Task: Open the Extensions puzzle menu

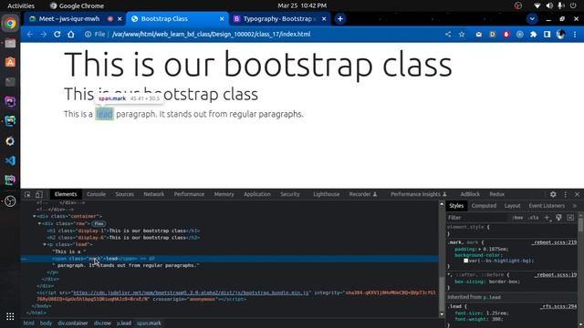Action: point(533,35)
